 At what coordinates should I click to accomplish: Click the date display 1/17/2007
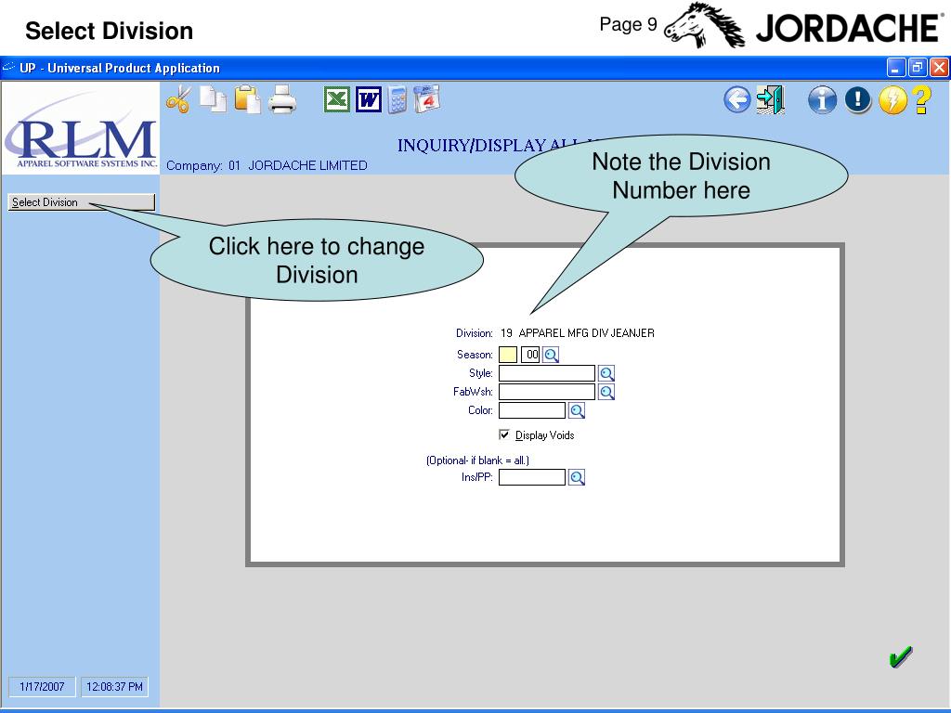[42, 686]
